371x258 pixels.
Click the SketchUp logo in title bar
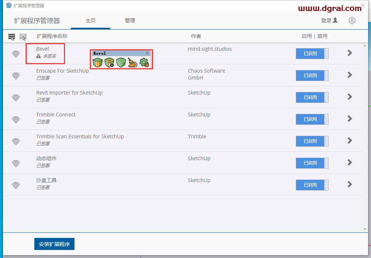(x=9, y=5)
